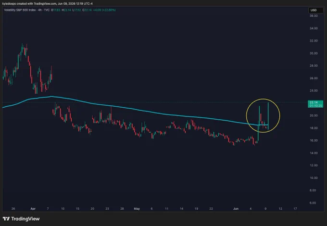Click the 20.00 price axis label
The image size is (327, 226).
[x=314, y=115]
